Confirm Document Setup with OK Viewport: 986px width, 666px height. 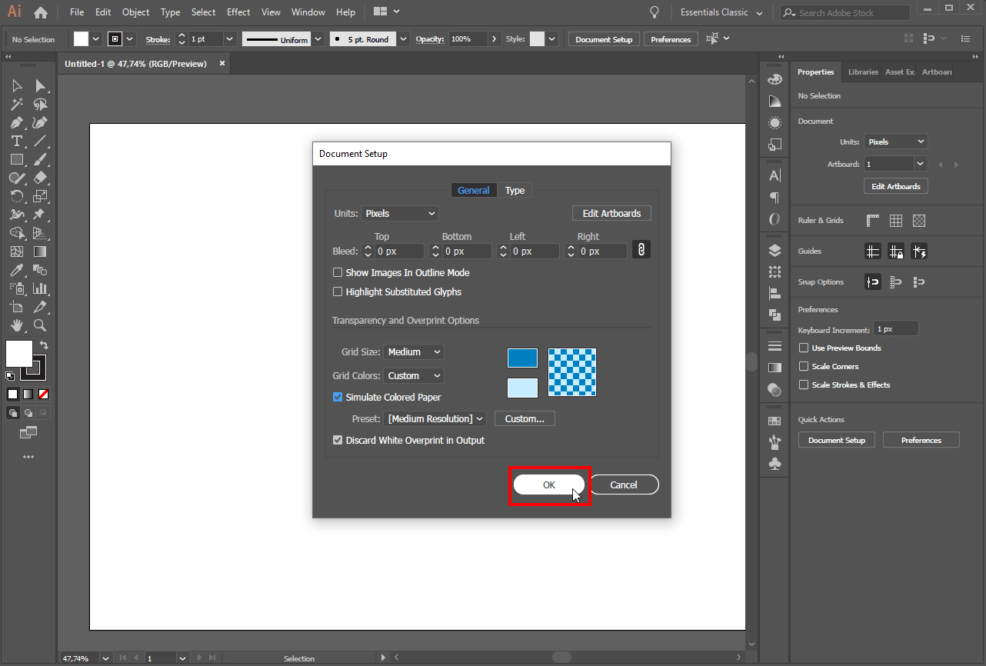coord(548,485)
